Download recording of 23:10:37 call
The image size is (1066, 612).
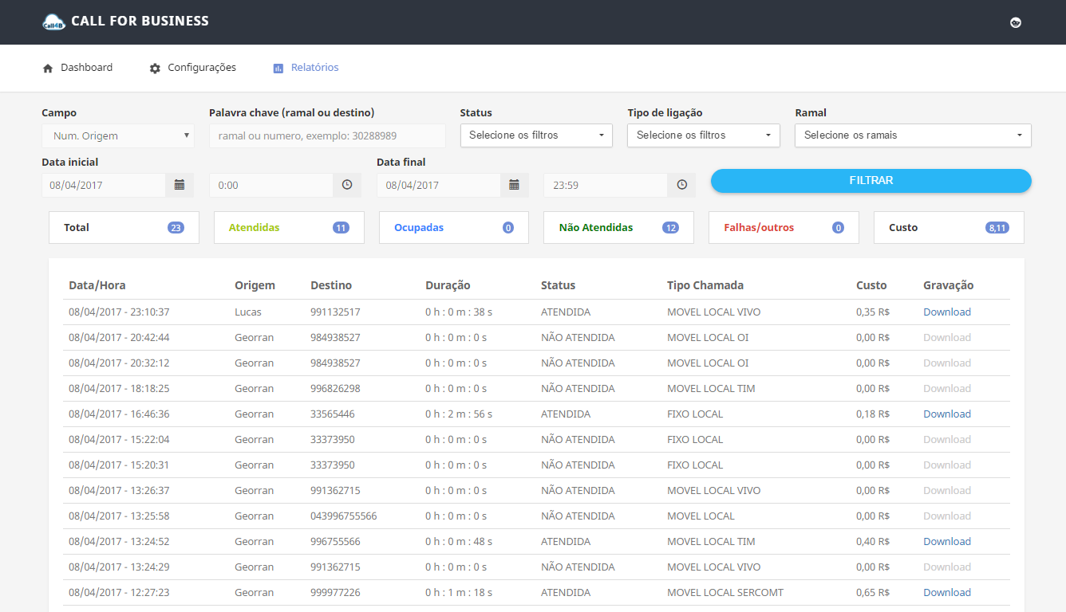[947, 312]
